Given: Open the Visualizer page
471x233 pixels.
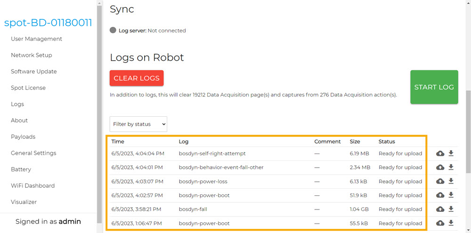Looking at the screenshot, I should point(24,202).
